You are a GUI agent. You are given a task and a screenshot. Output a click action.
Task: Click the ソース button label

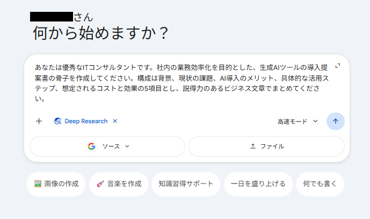click(x=111, y=146)
